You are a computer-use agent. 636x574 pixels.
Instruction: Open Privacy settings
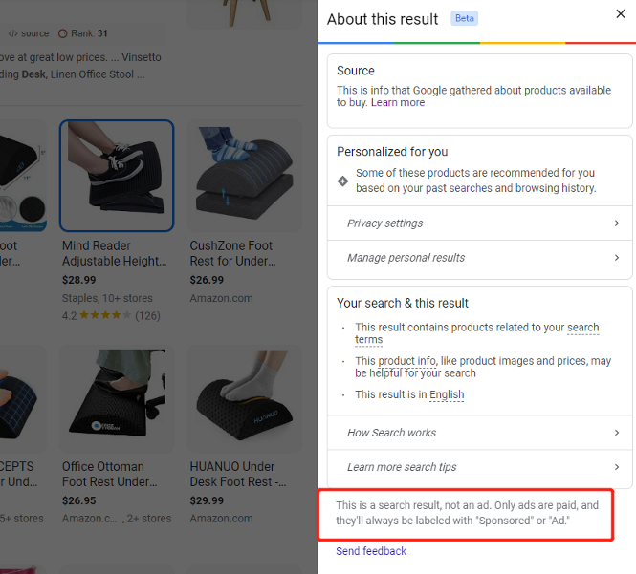point(385,223)
